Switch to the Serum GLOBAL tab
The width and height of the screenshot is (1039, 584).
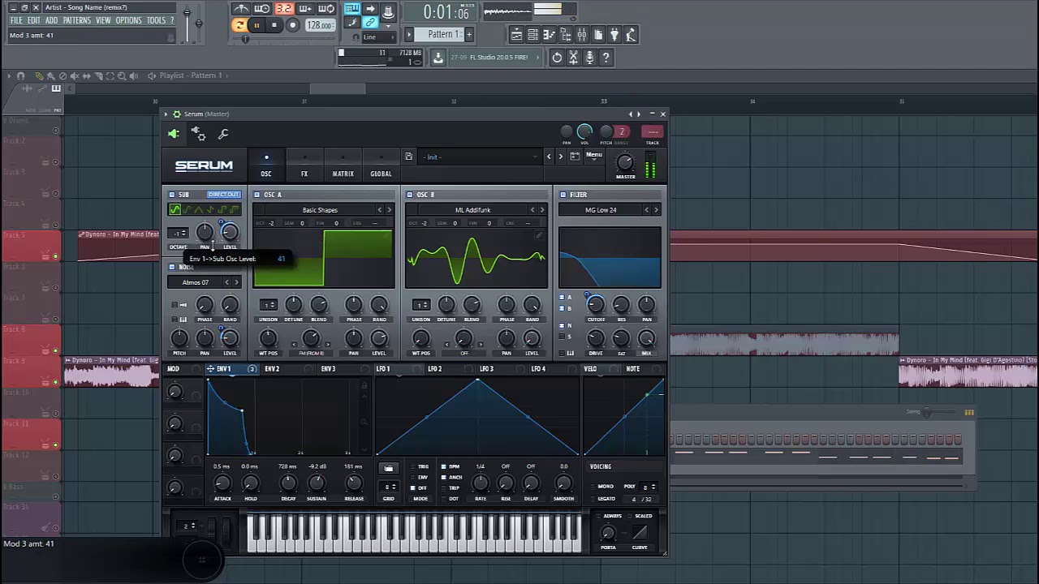[381, 174]
